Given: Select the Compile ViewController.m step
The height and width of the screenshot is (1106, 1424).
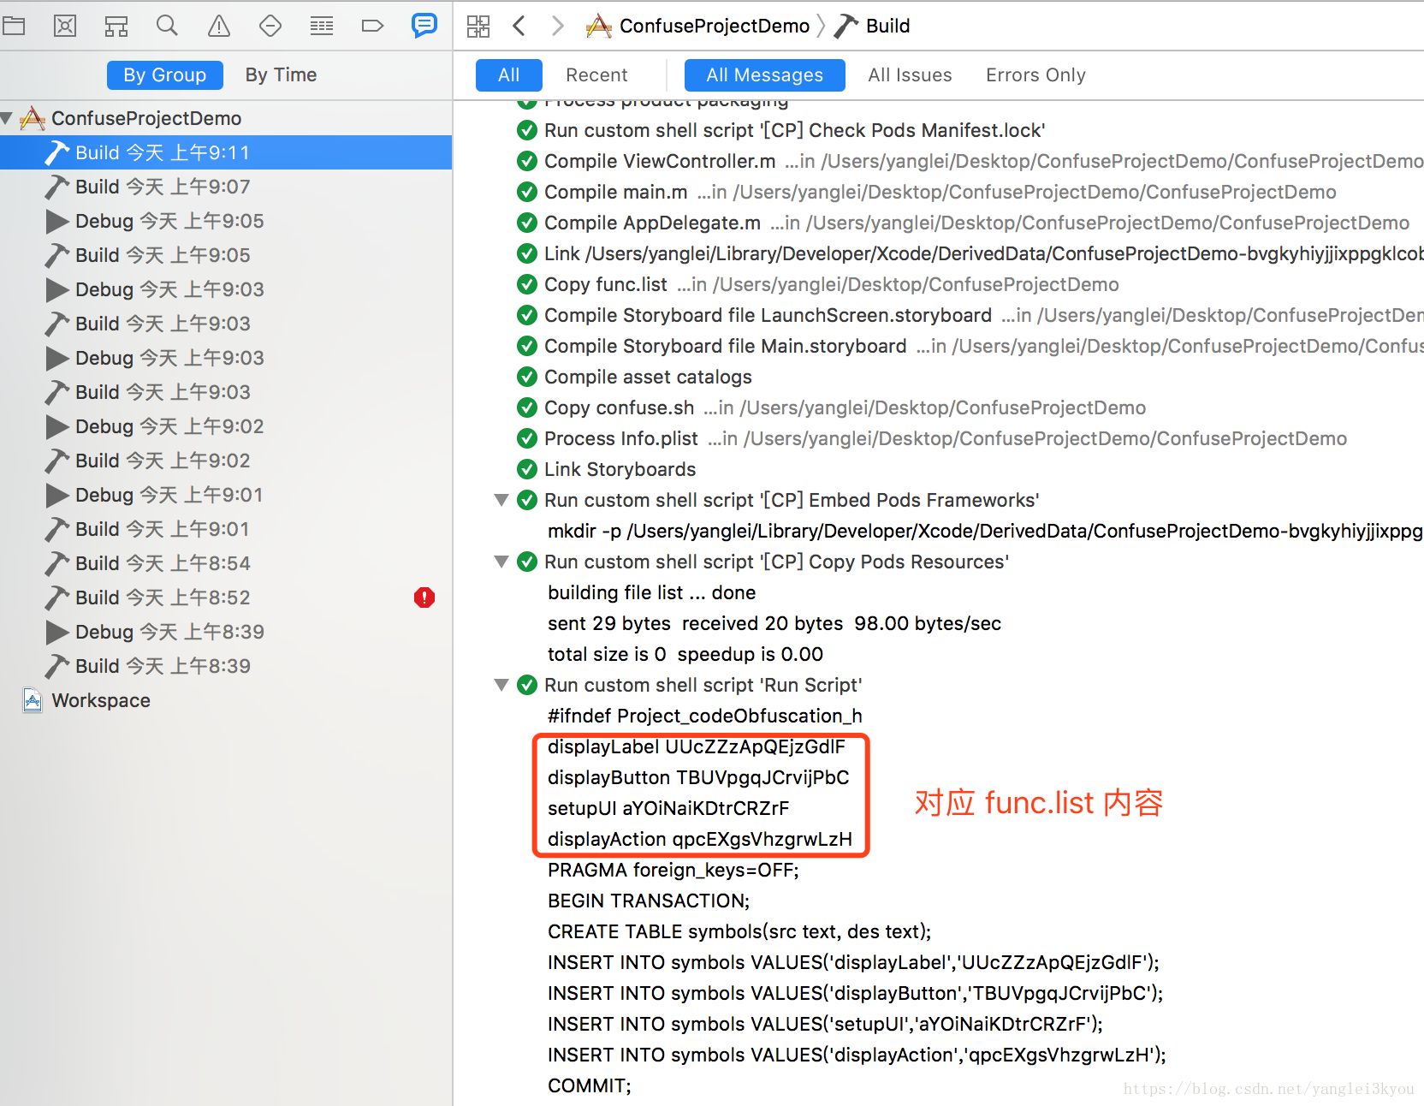Looking at the screenshot, I should click(939, 161).
